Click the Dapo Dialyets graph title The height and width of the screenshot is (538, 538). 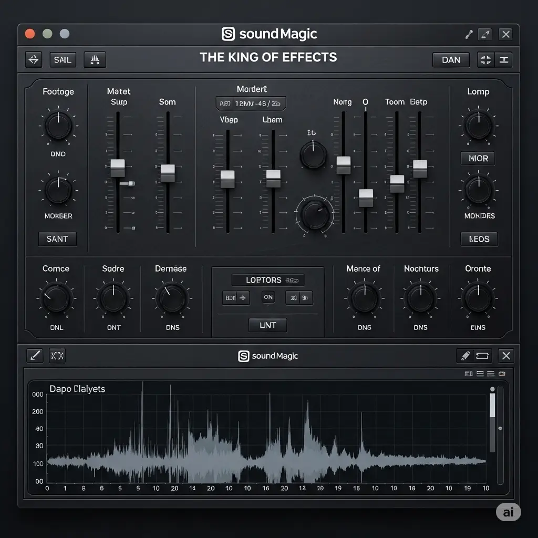coord(77,389)
